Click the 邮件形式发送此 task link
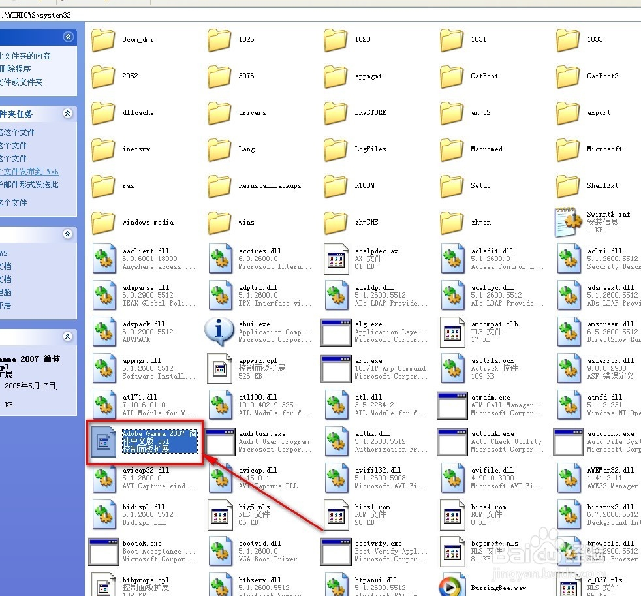The height and width of the screenshot is (596, 641). (29, 184)
